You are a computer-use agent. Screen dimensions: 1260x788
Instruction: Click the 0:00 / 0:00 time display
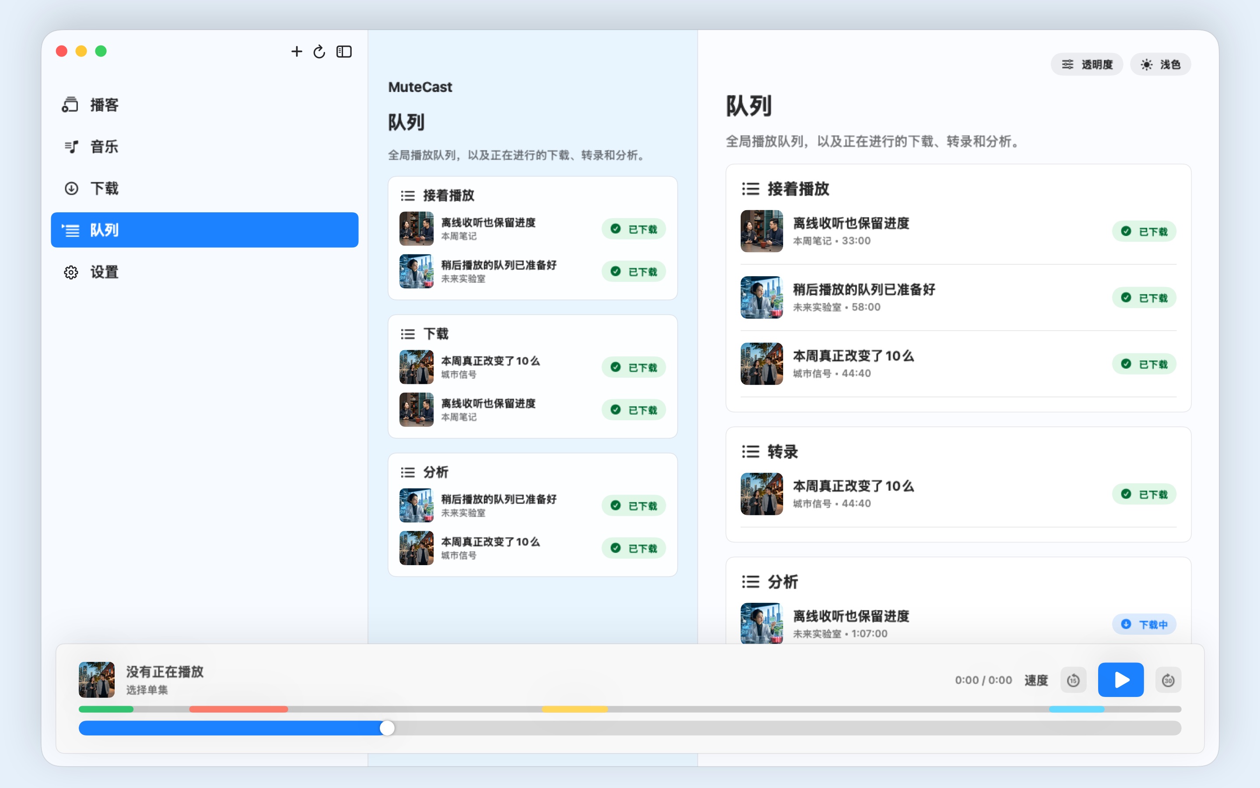(x=983, y=680)
